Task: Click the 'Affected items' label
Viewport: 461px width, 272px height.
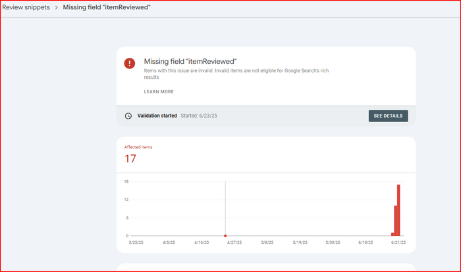Action: [138, 147]
